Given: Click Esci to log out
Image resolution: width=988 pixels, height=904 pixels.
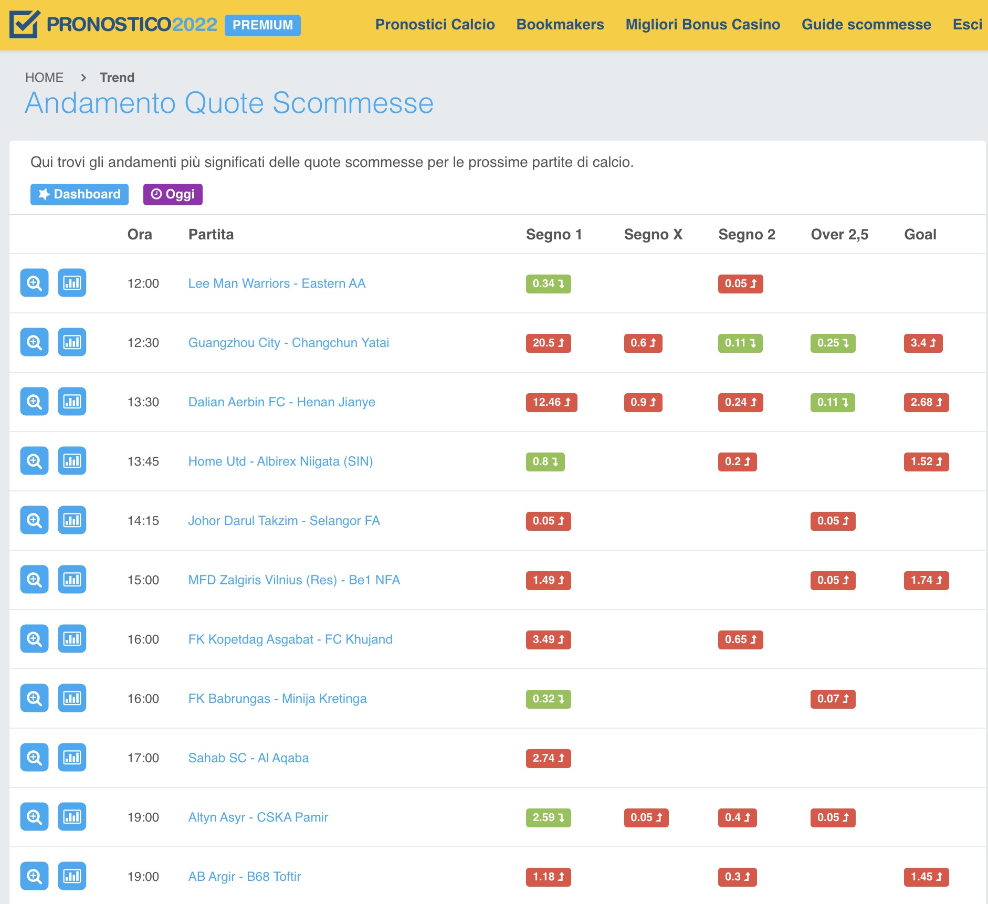Looking at the screenshot, I should pos(967,25).
